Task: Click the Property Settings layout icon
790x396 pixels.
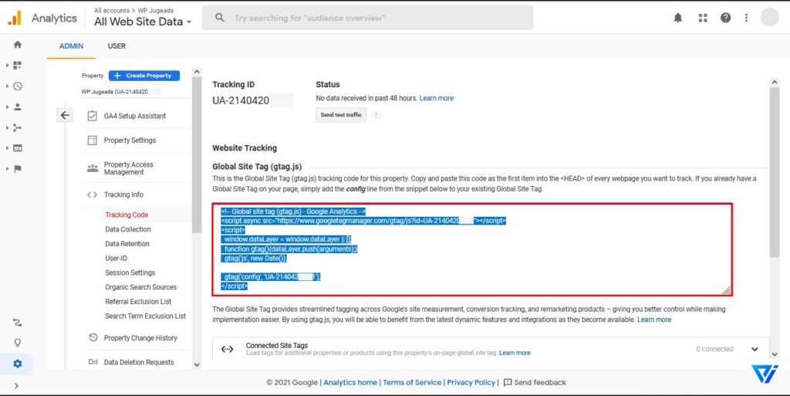Action: click(x=93, y=140)
